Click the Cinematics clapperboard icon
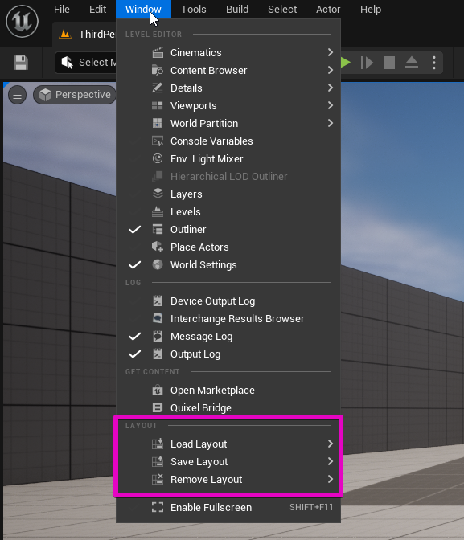The image size is (464, 540). pos(158,53)
